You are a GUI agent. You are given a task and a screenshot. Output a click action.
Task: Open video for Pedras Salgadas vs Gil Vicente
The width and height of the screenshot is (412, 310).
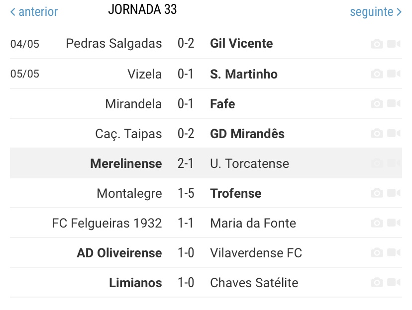pyautogui.click(x=394, y=44)
